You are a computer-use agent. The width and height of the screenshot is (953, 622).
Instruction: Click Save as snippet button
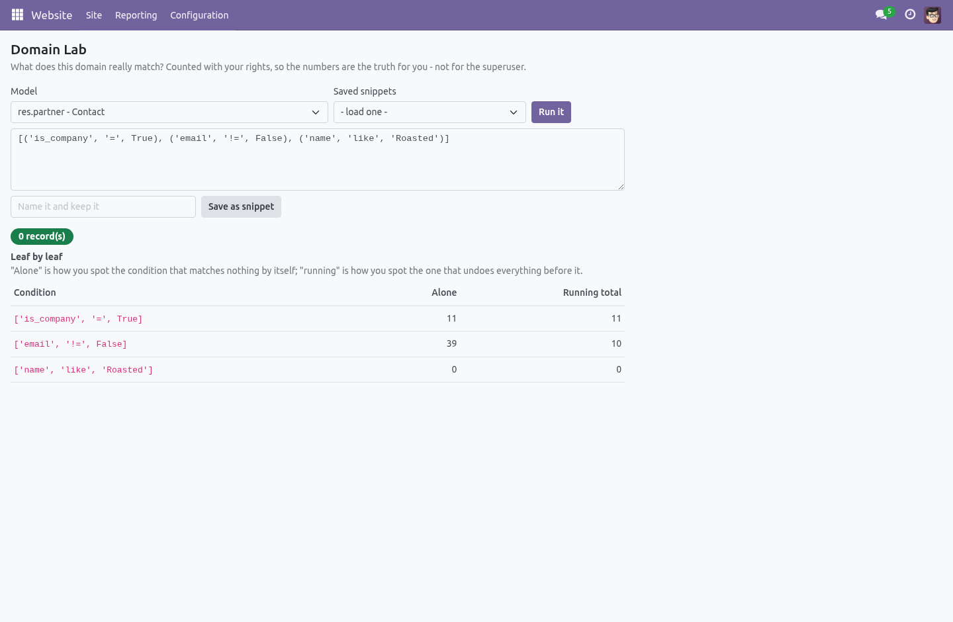[x=241, y=206]
